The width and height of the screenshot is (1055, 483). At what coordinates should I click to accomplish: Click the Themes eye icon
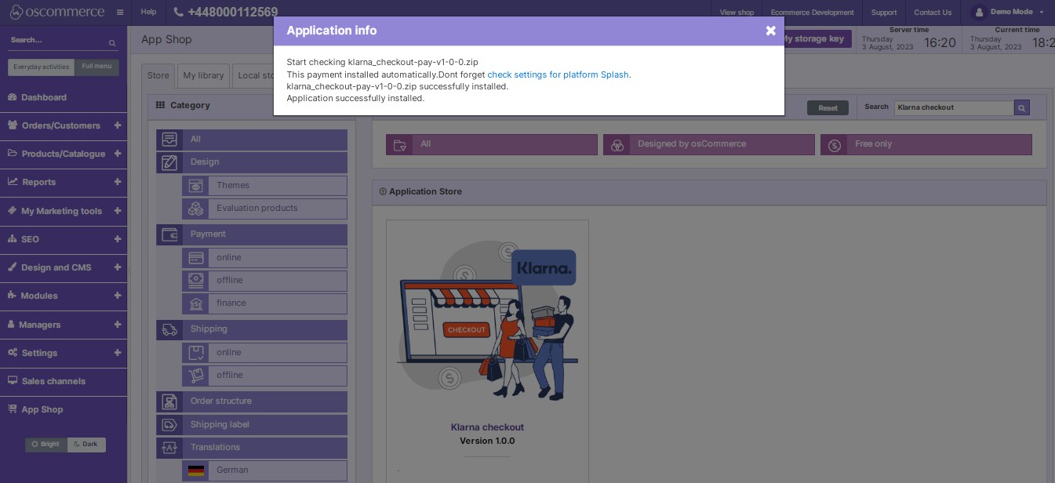pyautogui.click(x=195, y=186)
